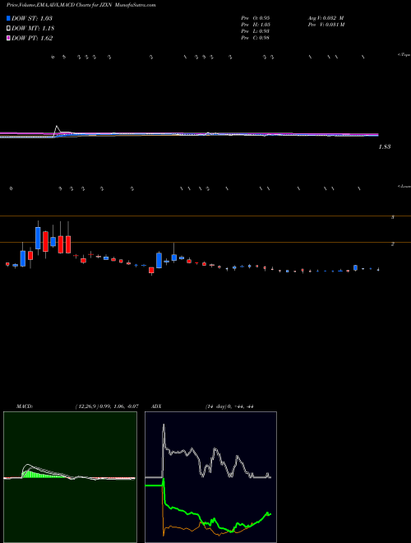The height and width of the screenshot is (543, 411).
Task: Click the chart title mentioning JZXN MunafaSutra.com
Action: tap(81, 5)
